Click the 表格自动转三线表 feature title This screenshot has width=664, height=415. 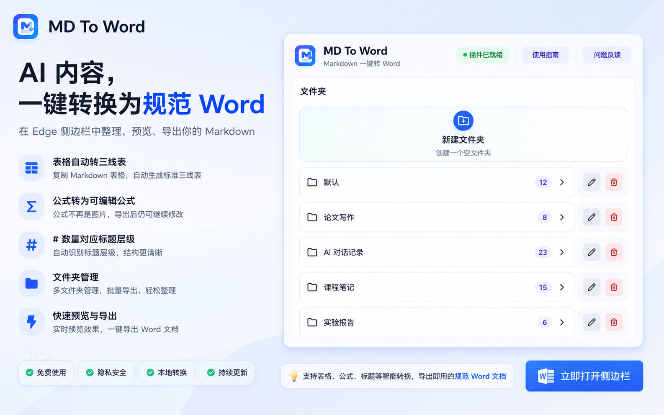(89, 162)
